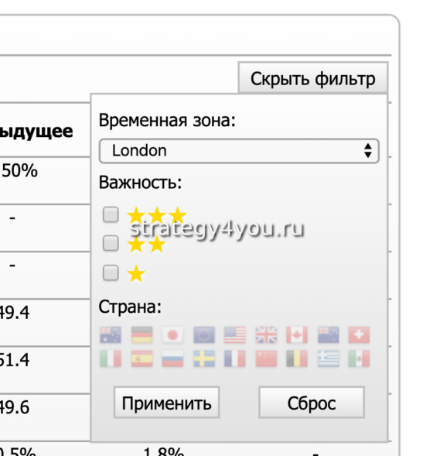Check the one-star importance checkbox
Viewport: 433px width, 456px height.
pyautogui.click(x=111, y=273)
